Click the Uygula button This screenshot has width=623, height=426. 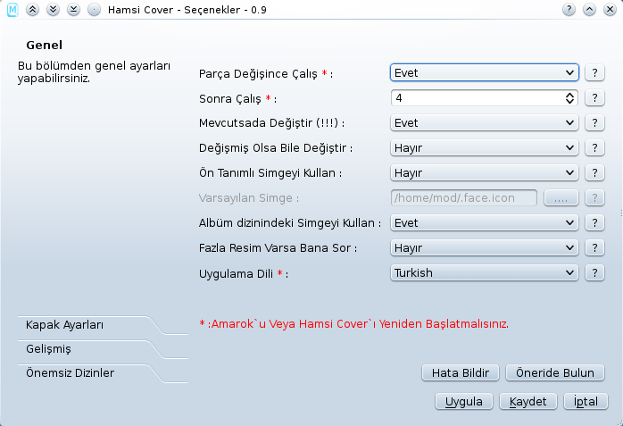[464, 402]
